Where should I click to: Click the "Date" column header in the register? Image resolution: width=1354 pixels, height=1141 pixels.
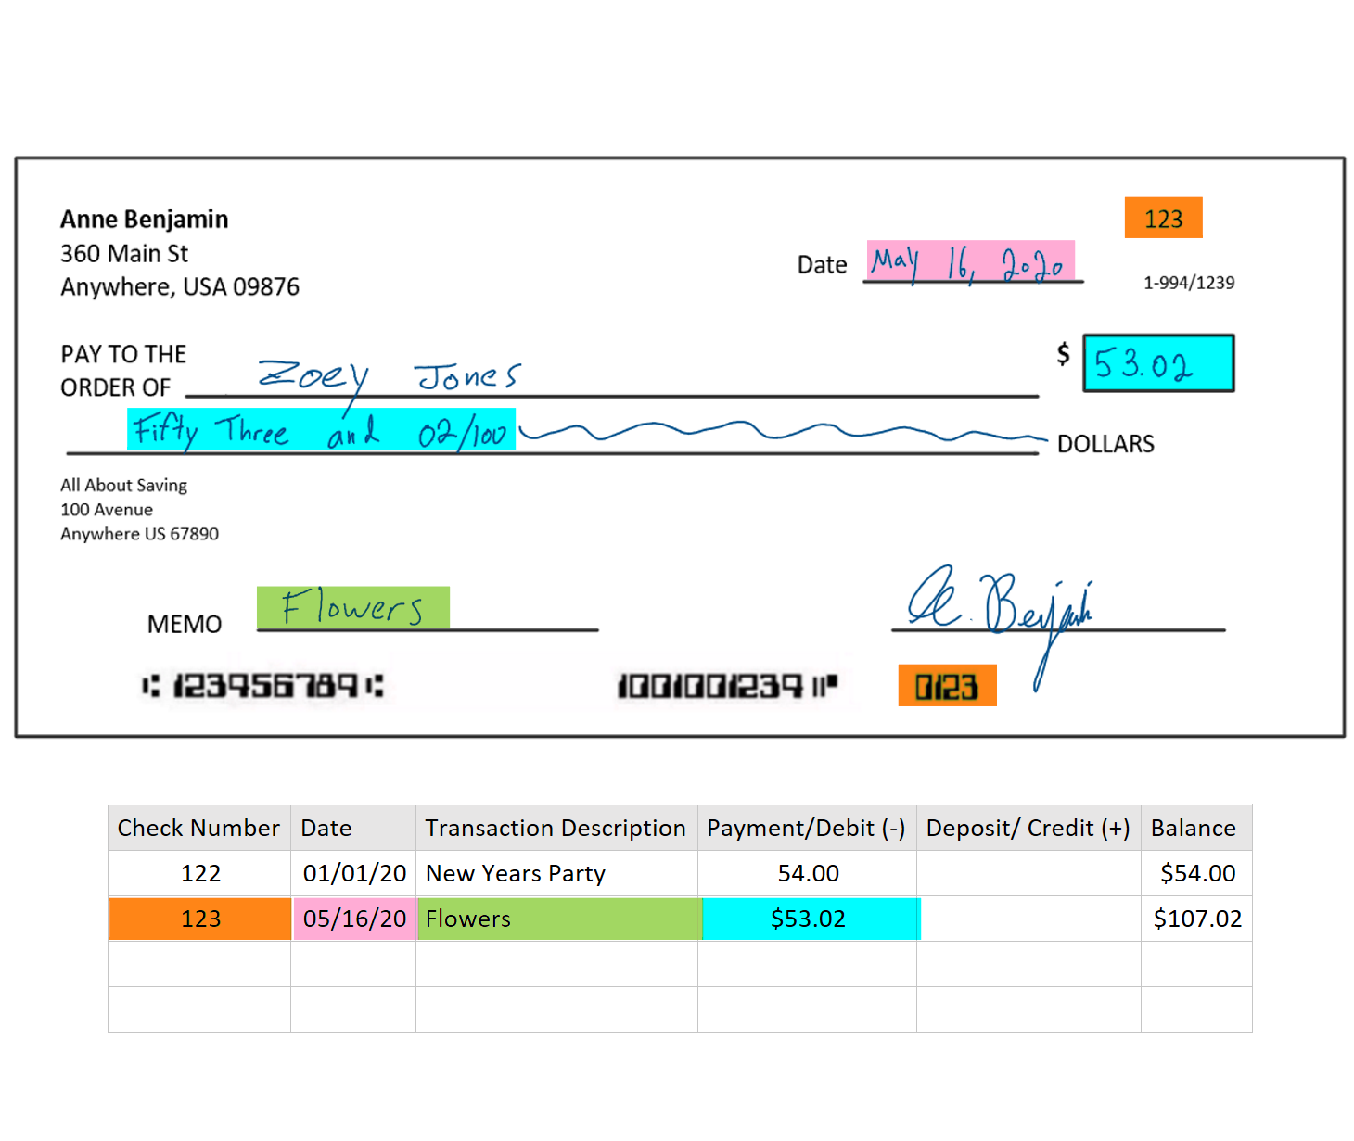coord(353,828)
